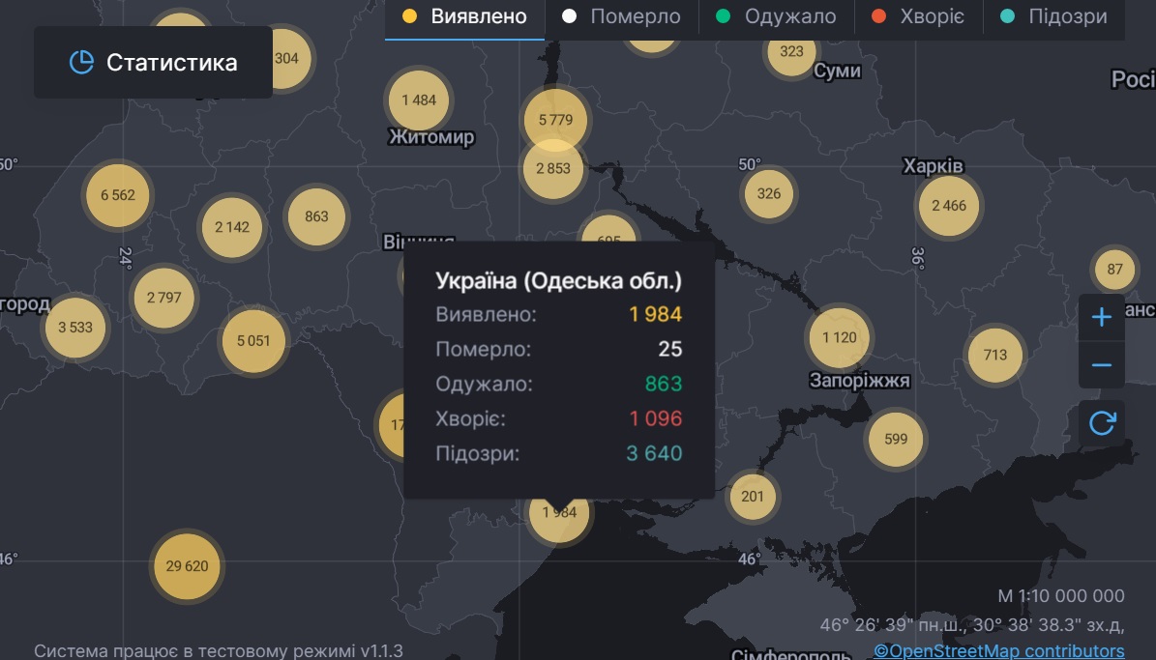Select the Підозри tab
Screen dimensions: 1156x660
pyautogui.click(x=1054, y=16)
